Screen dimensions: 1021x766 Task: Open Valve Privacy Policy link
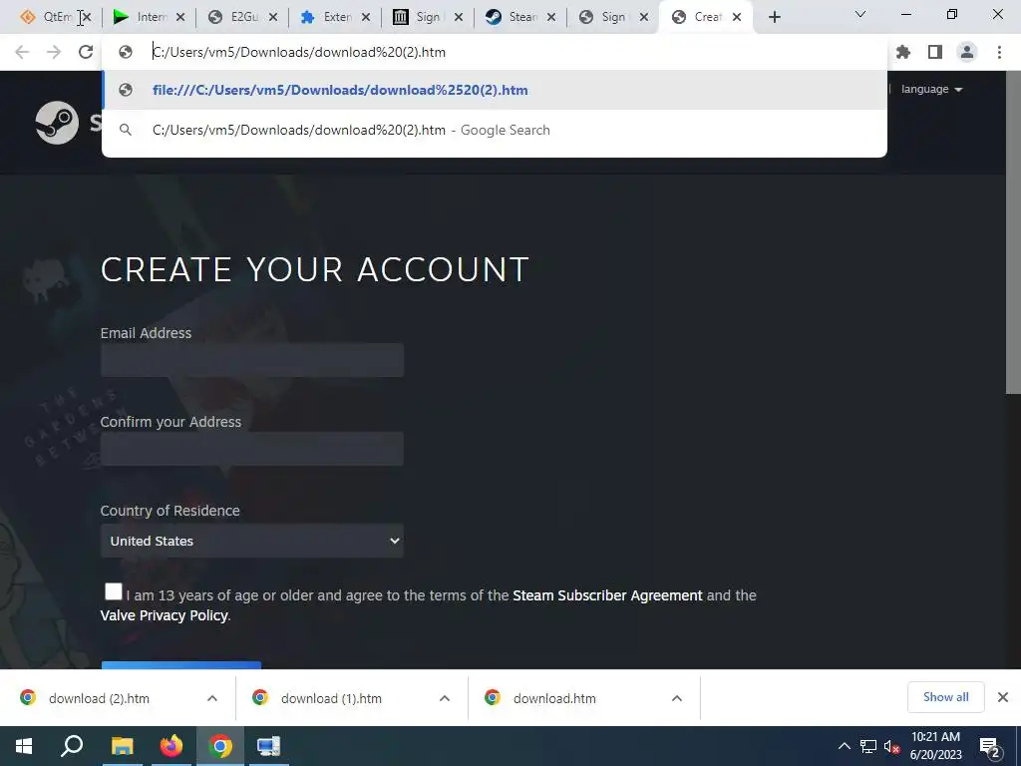165,615
